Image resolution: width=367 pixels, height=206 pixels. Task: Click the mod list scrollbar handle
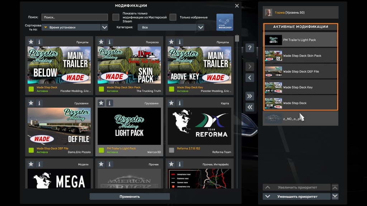[237, 38]
